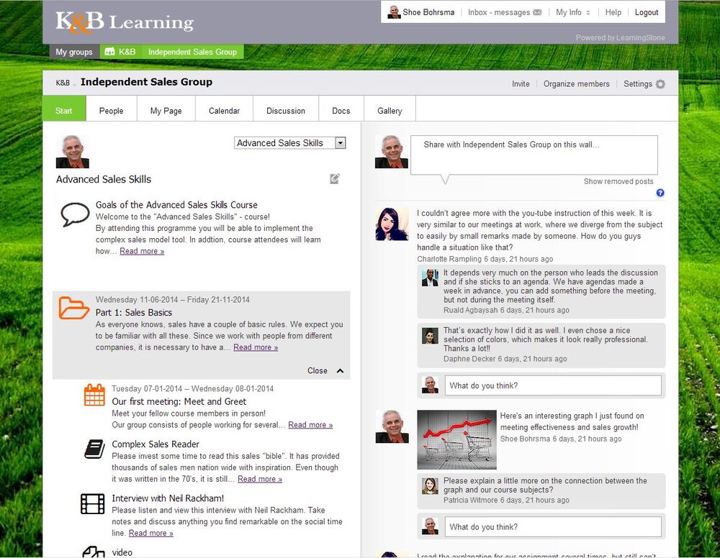Open the sales growth graph image

point(457,439)
